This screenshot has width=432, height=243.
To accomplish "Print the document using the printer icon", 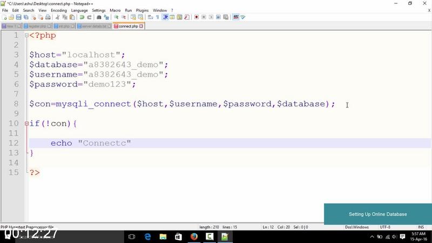I will (x=48, y=17).
